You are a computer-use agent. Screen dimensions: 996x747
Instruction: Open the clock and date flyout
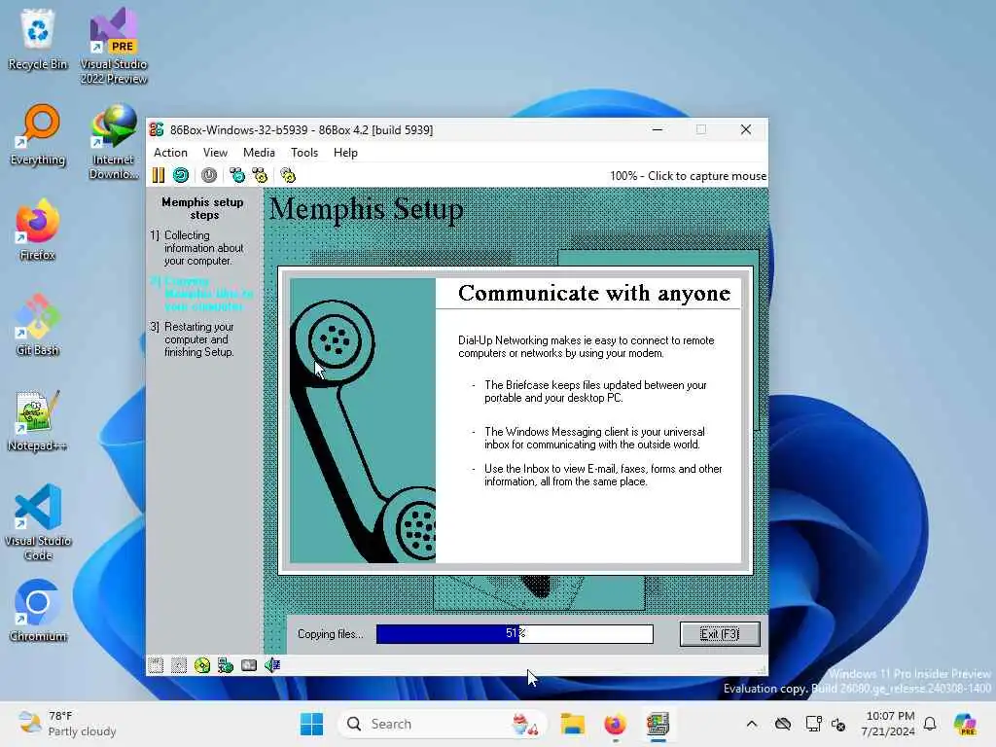coord(888,724)
